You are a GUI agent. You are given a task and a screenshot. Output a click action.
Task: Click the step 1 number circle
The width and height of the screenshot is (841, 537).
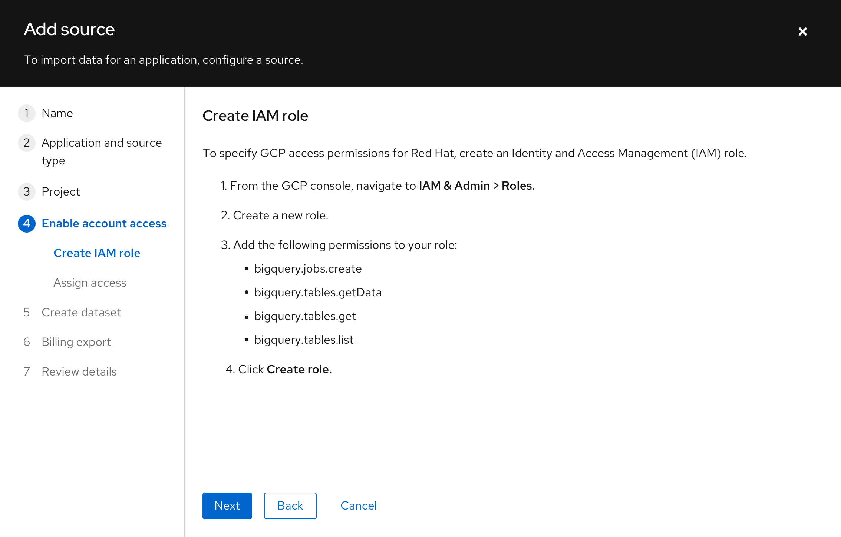coord(27,113)
